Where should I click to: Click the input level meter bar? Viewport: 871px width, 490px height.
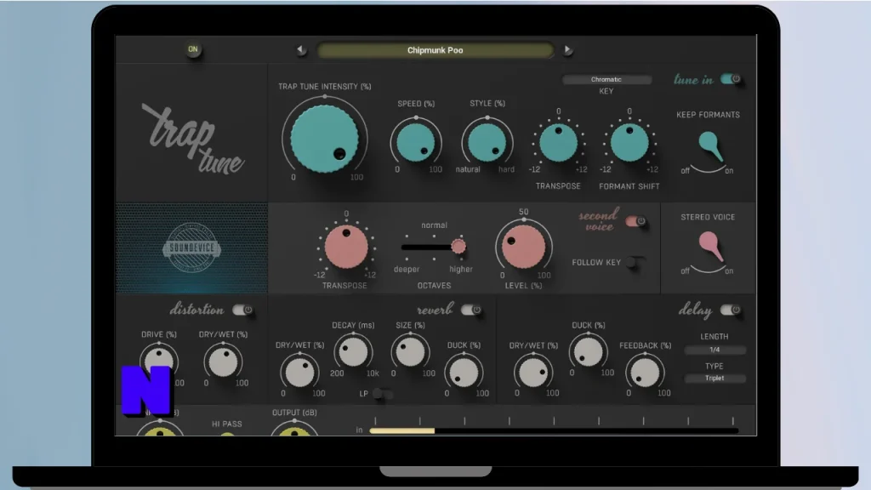pos(553,430)
